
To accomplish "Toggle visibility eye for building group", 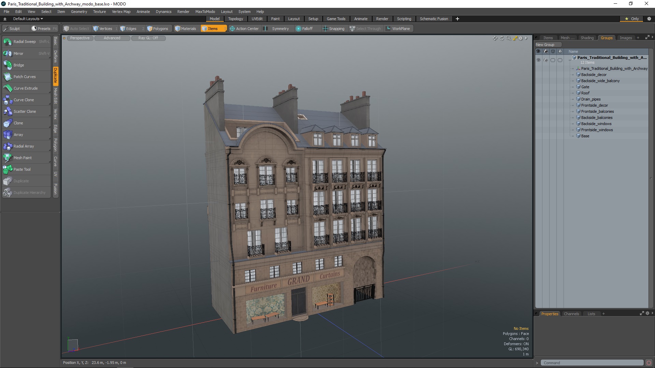I will 538,60.
